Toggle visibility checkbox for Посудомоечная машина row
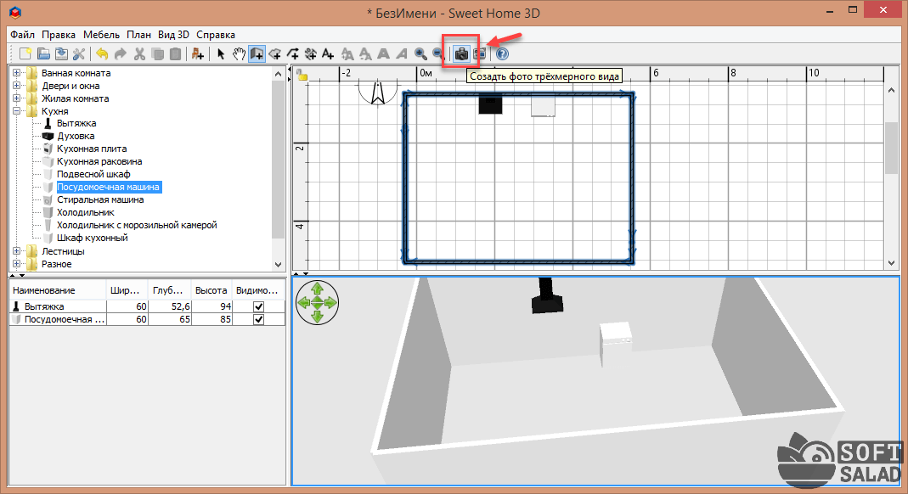The image size is (908, 494). pos(258,319)
